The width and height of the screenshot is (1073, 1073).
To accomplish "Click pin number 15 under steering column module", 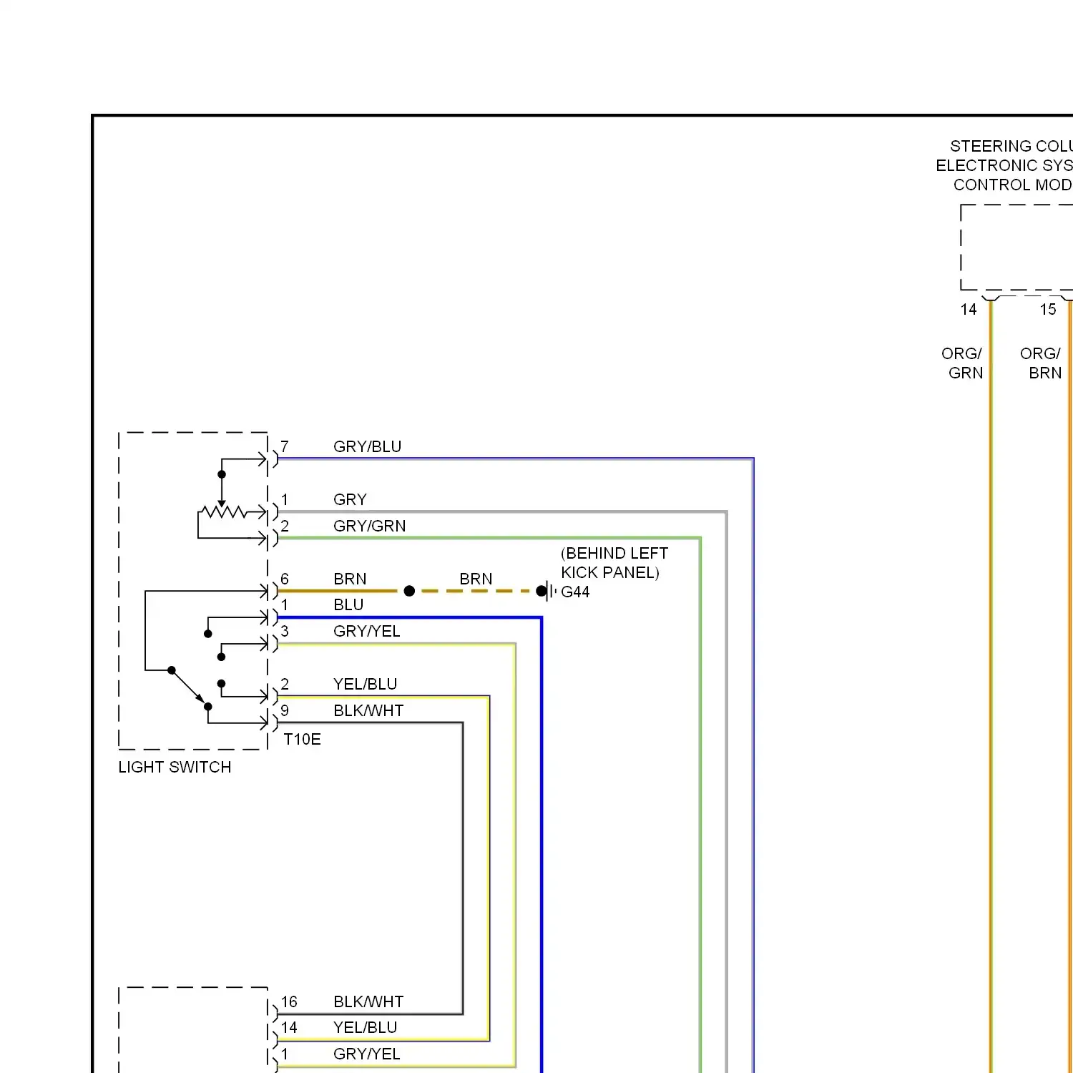I will (x=1048, y=309).
